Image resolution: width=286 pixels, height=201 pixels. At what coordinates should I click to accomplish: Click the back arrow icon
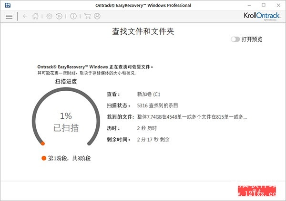(x=25, y=16)
